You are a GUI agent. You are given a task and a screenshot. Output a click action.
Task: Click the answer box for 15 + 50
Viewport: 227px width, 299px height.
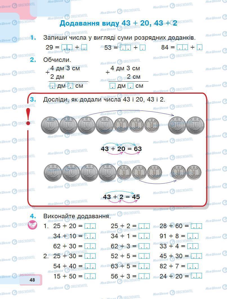point(90,276)
